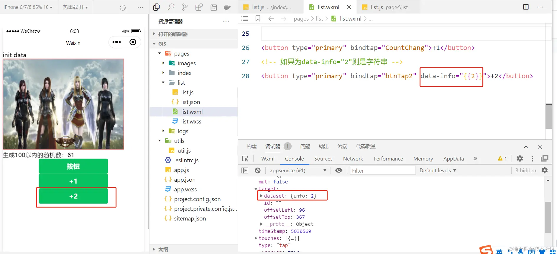Click the bookmark icon in the breadcrumb bar
Viewport: 557px width, 254px height.
(258, 19)
